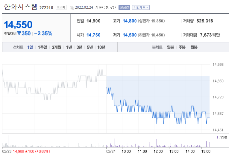Click the 14,995 price axis label
Screen dimensions: 229x157
pyautogui.click(x=218, y=65)
